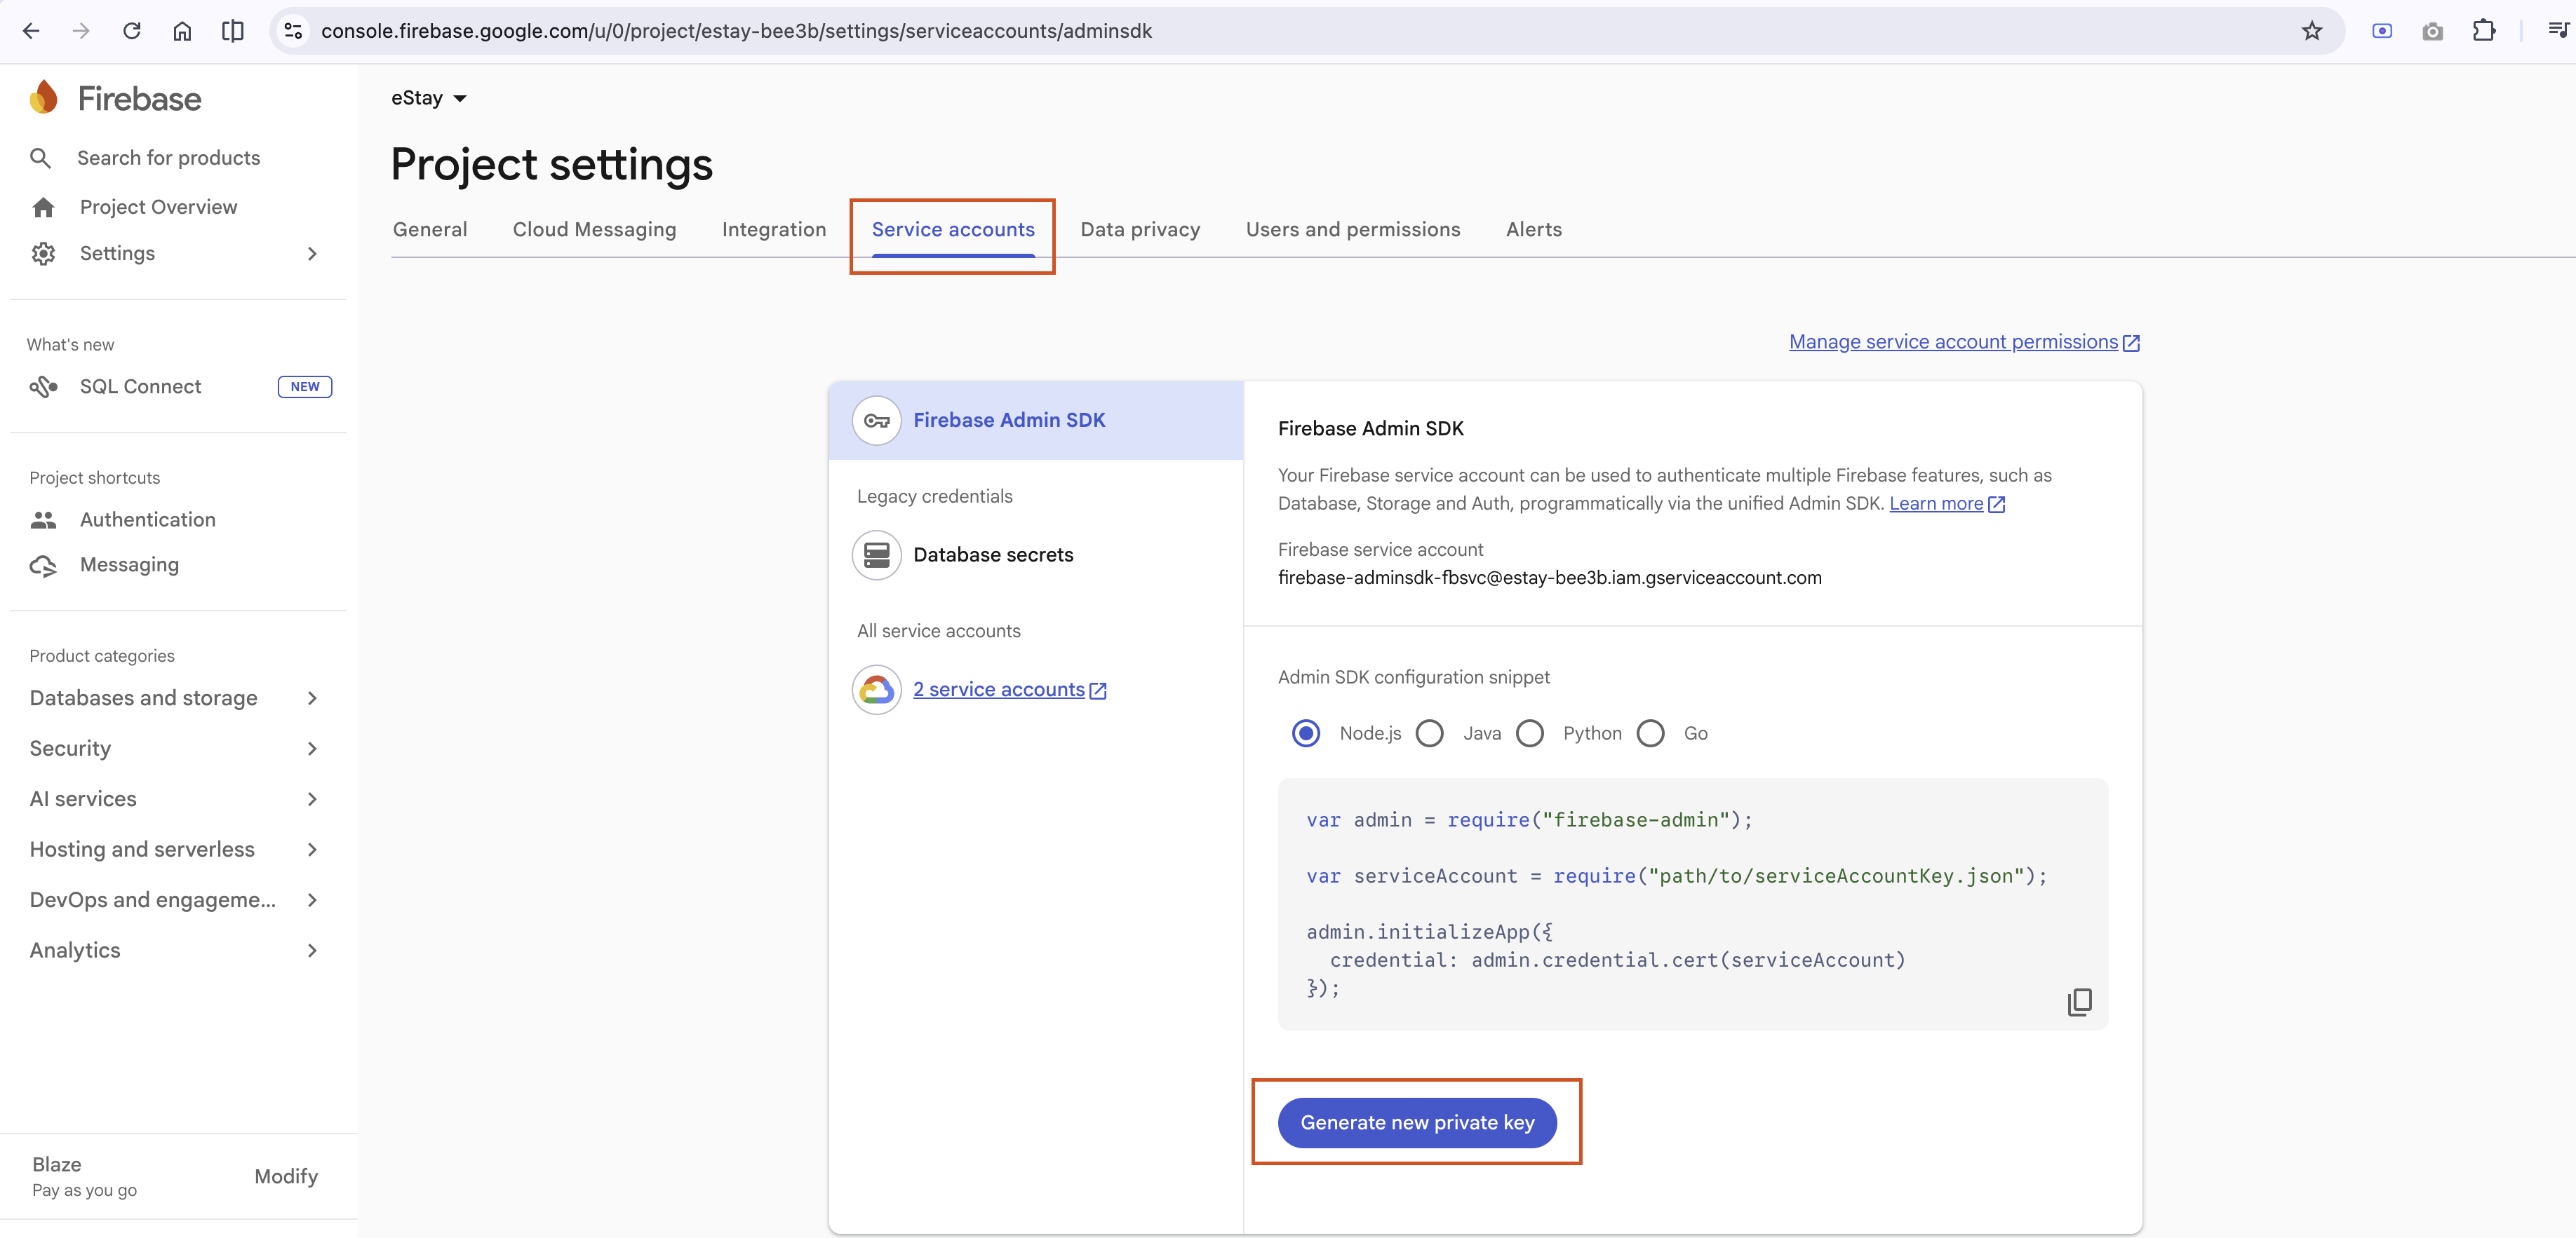Copy the Admin SDK code snippet
This screenshot has height=1238, width=2576.
(x=2080, y=1001)
